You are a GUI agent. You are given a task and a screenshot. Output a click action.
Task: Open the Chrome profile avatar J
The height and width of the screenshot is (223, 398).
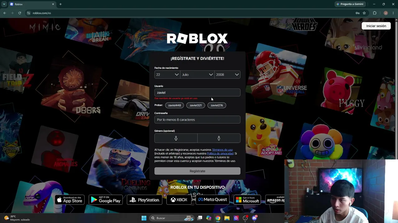[386, 13]
